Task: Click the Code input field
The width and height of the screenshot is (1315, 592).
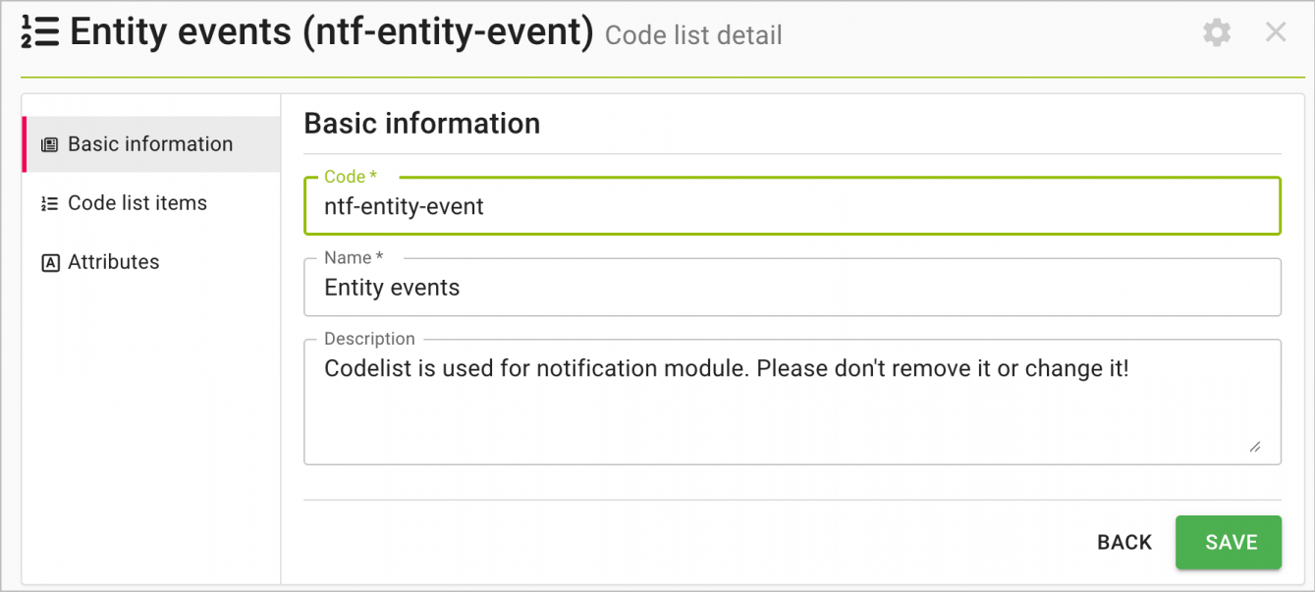Action: pos(793,206)
